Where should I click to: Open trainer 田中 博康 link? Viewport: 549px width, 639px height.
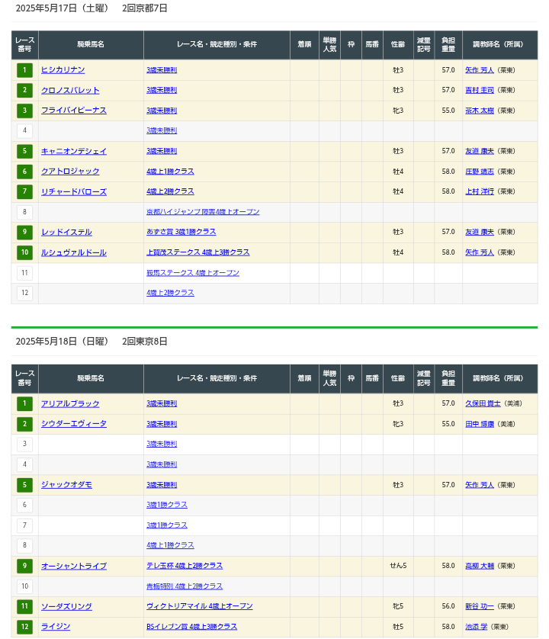tap(480, 424)
